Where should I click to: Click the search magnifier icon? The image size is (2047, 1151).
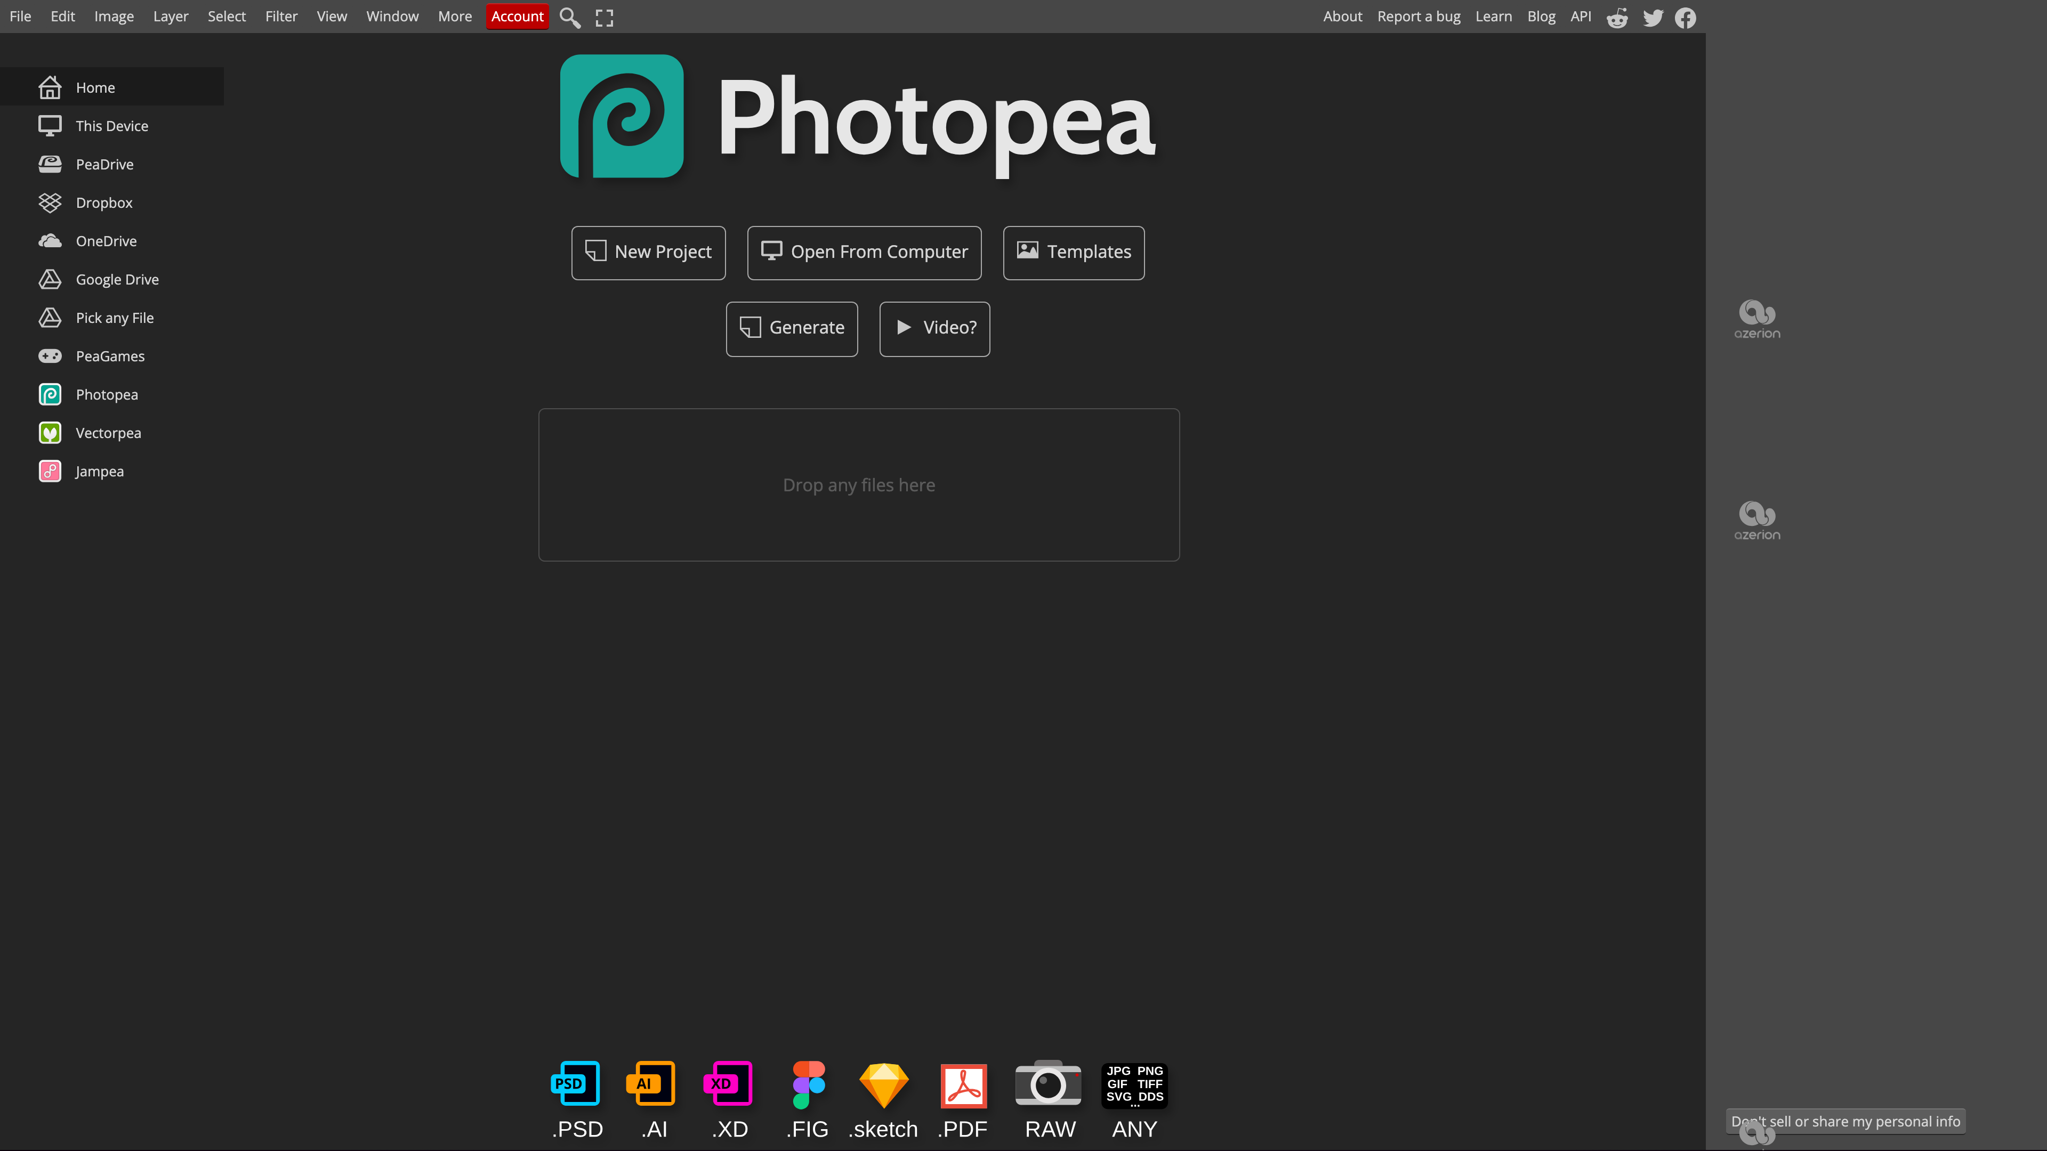570,17
